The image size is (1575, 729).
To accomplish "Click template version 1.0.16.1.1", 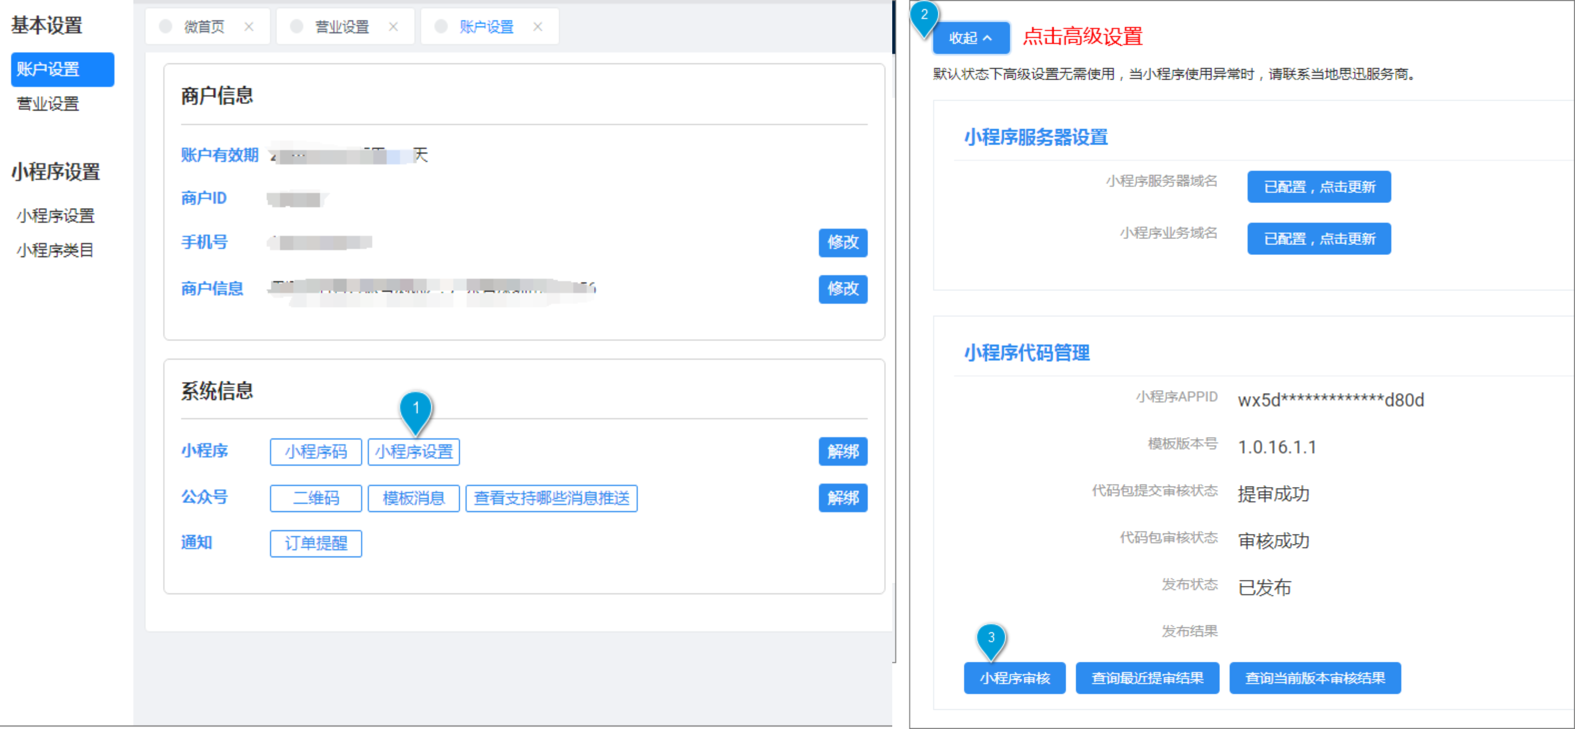I will point(1277,447).
